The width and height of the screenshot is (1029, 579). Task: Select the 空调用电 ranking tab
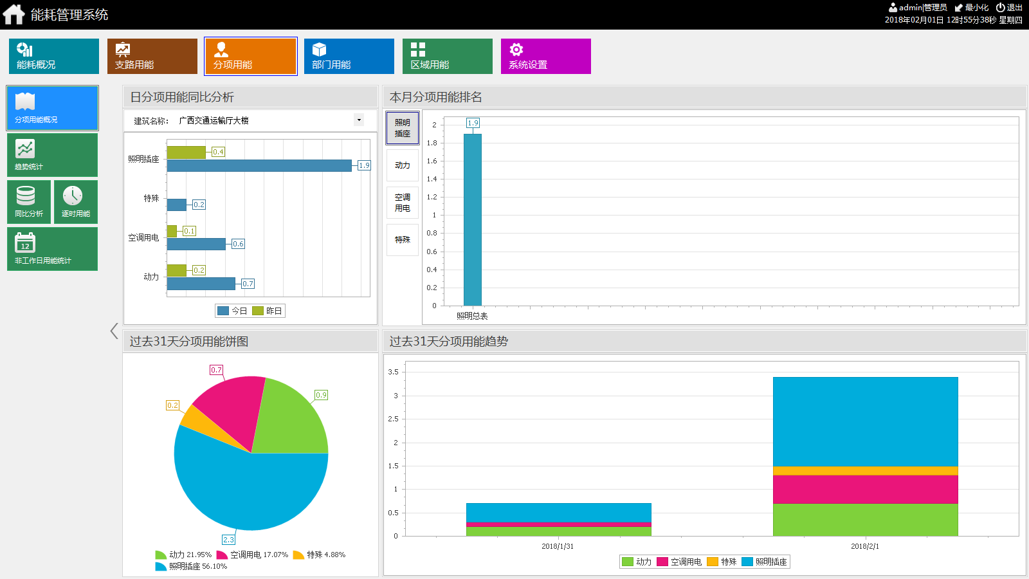(x=403, y=203)
